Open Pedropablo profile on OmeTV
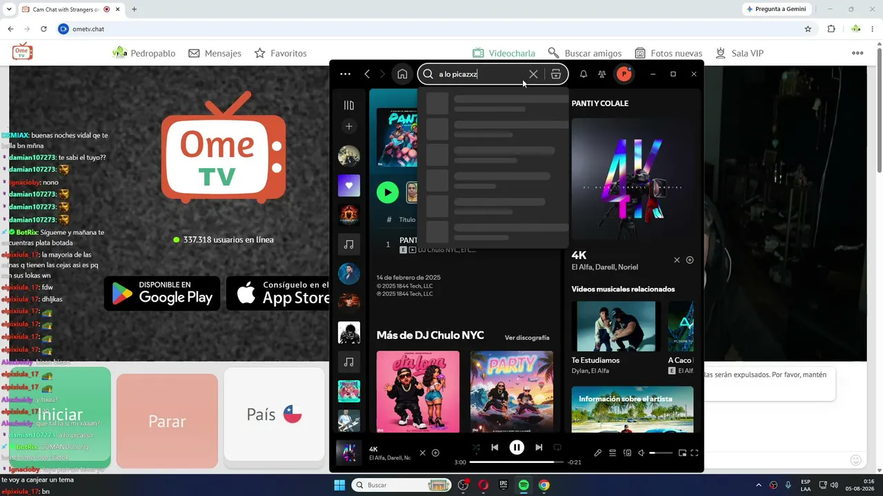Screen dimensions: 883x496 [x=143, y=53]
